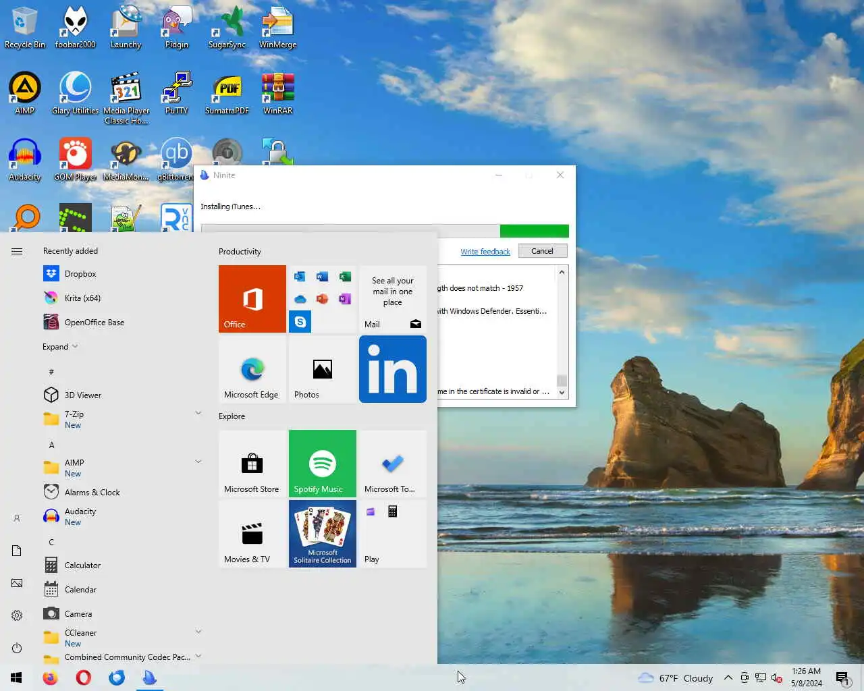Open Calendar from app list
This screenshot has height=691, width=864.
pos(122,590)
